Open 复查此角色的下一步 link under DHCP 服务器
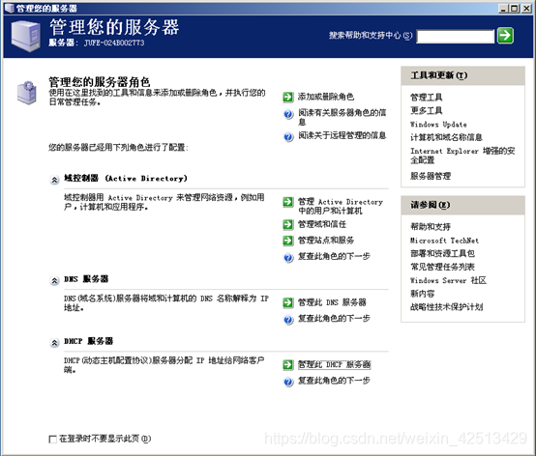Image resolution: width=536 pixels, height=456 pixels. pyautogui.click(x=334, y=381)
